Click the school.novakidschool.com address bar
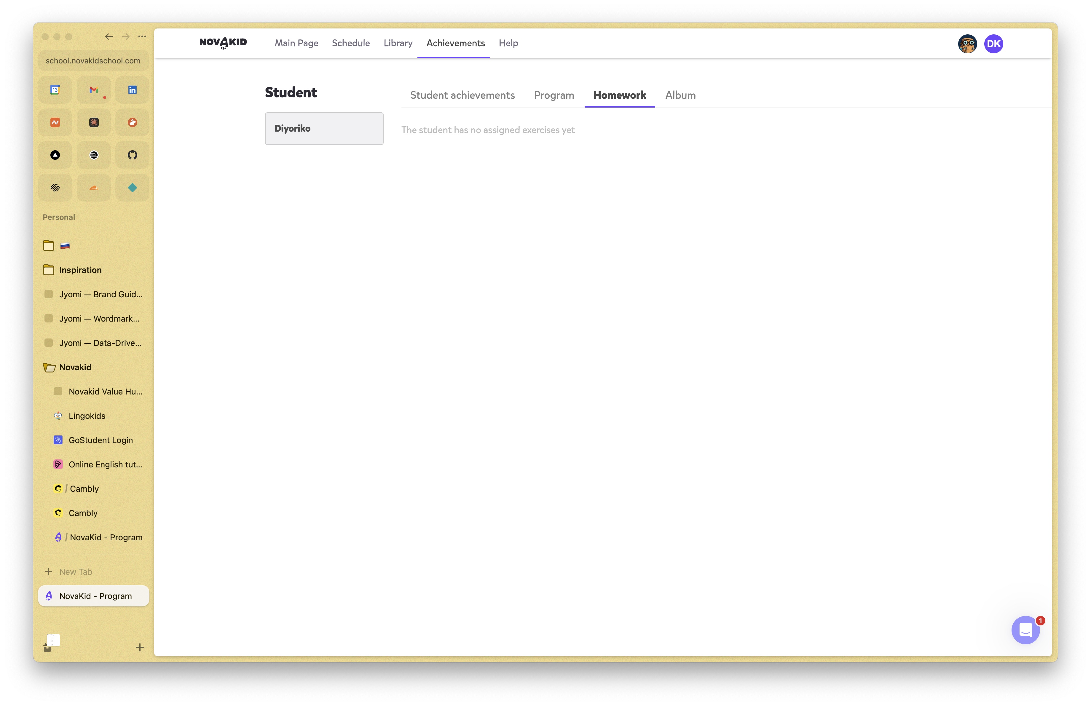 point(93,60)
